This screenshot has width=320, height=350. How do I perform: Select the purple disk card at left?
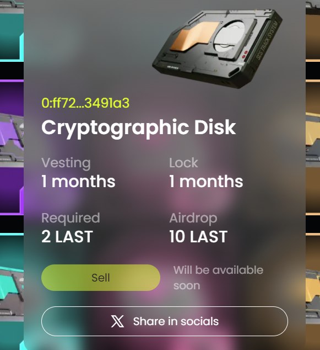pyautogui.click(x=12, y=147)
